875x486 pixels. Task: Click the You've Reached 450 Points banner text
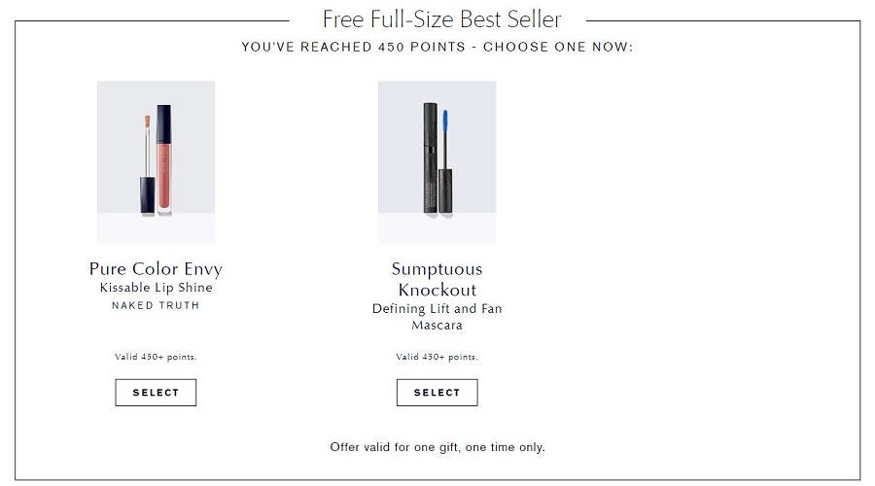tap(437, 47)
